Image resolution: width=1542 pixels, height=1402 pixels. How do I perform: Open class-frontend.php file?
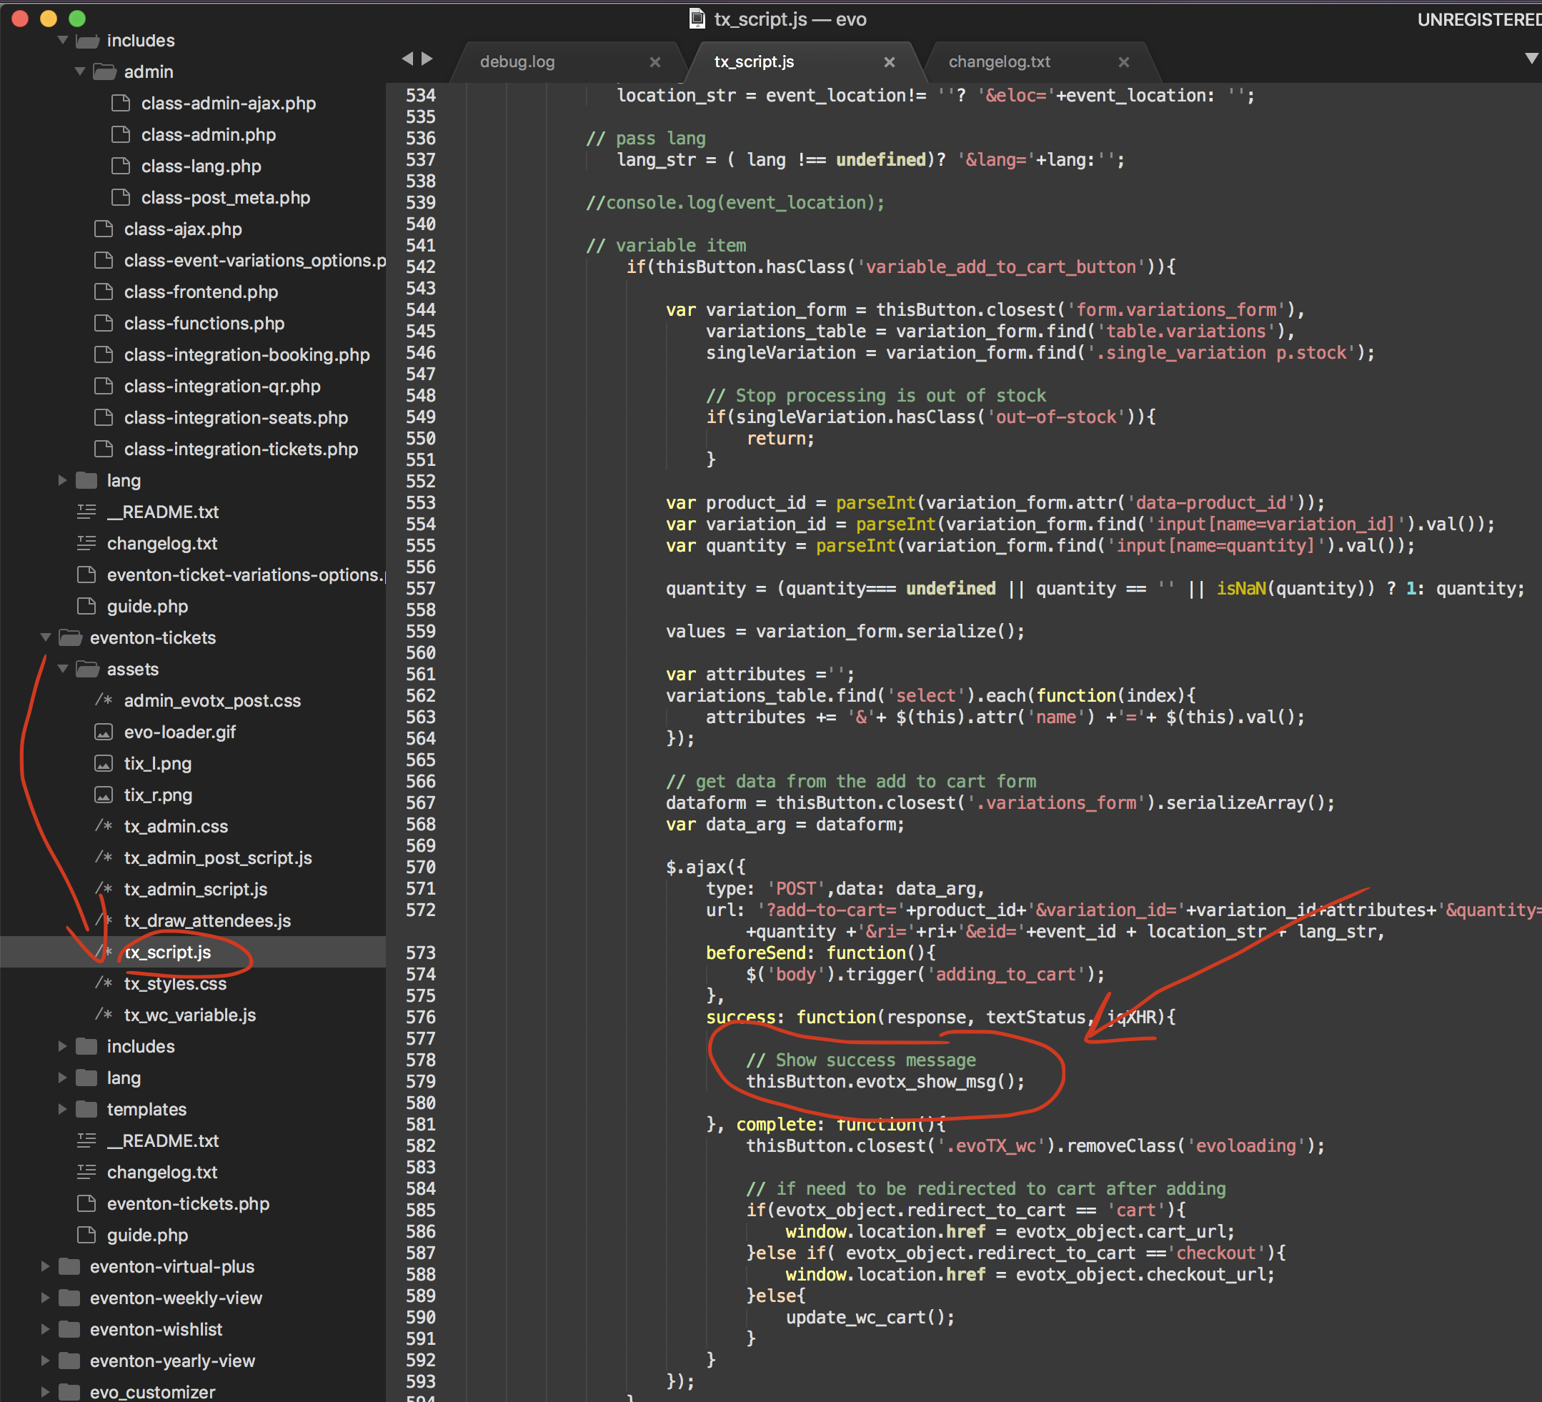[202, 292]
